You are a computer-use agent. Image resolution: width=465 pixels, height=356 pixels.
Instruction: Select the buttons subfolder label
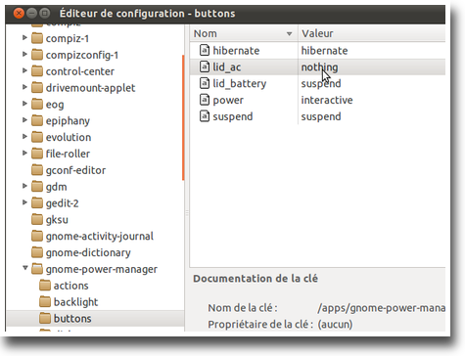point(72,319)
